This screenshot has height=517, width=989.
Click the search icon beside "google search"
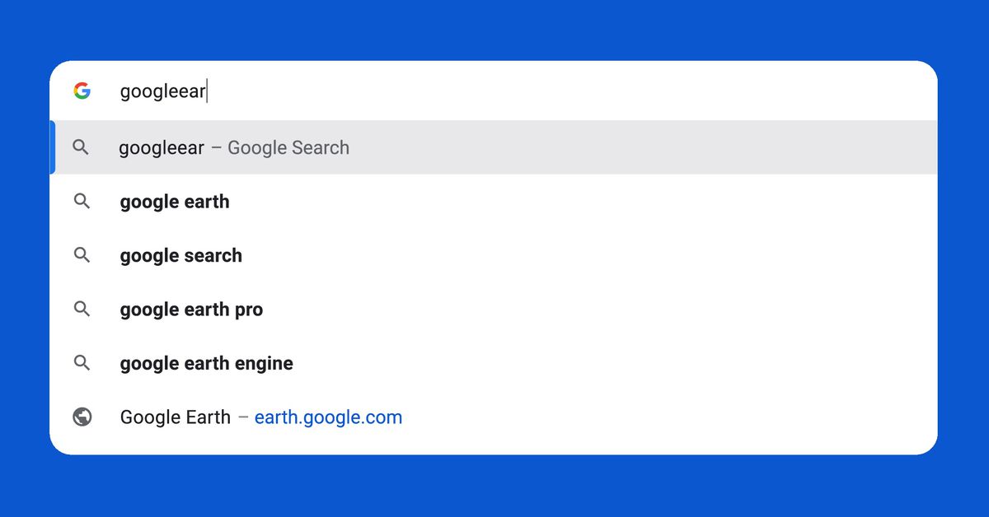coord(82,255)
